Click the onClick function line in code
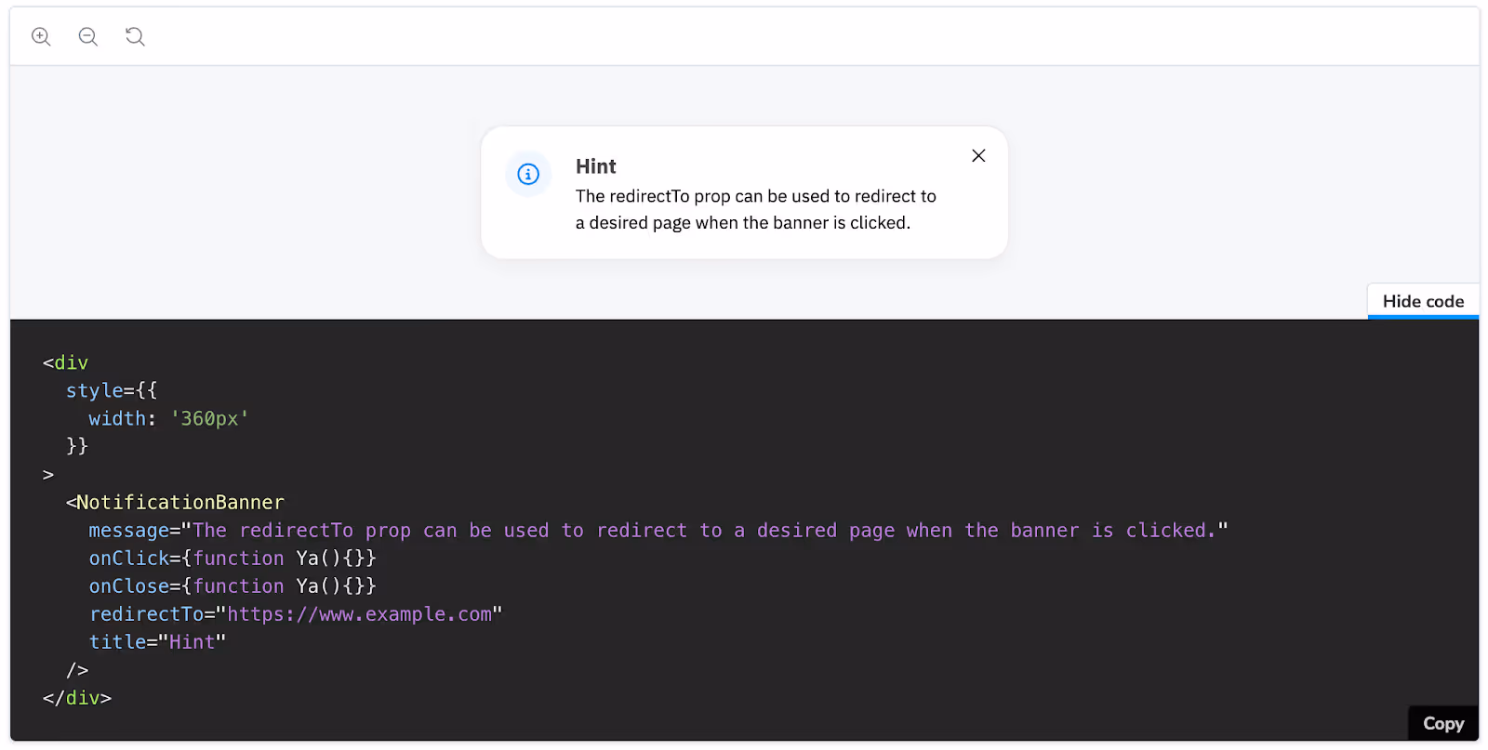This screenshot has height=750, width=1488. pos(232,558)
